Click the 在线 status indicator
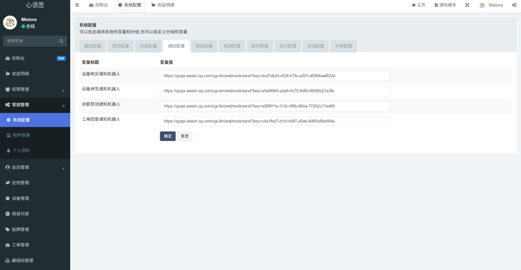Image resolution: width=521 pixels, height=270 pixels. [28, 26]
